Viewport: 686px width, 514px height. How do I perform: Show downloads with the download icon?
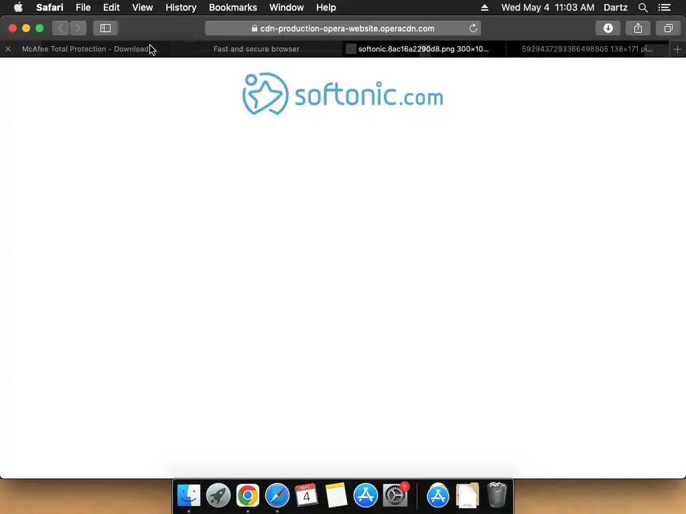tap(608, 28)
